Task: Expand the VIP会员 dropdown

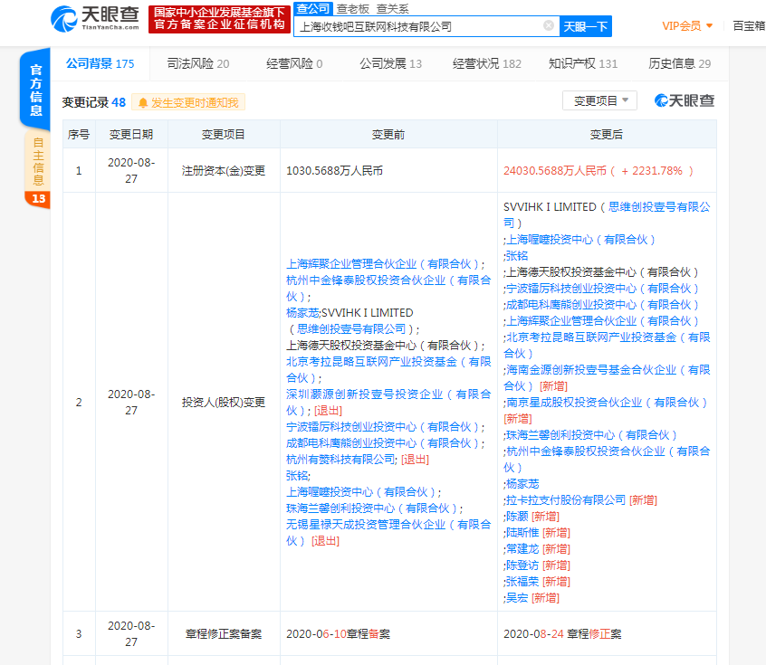Action: 694,25
